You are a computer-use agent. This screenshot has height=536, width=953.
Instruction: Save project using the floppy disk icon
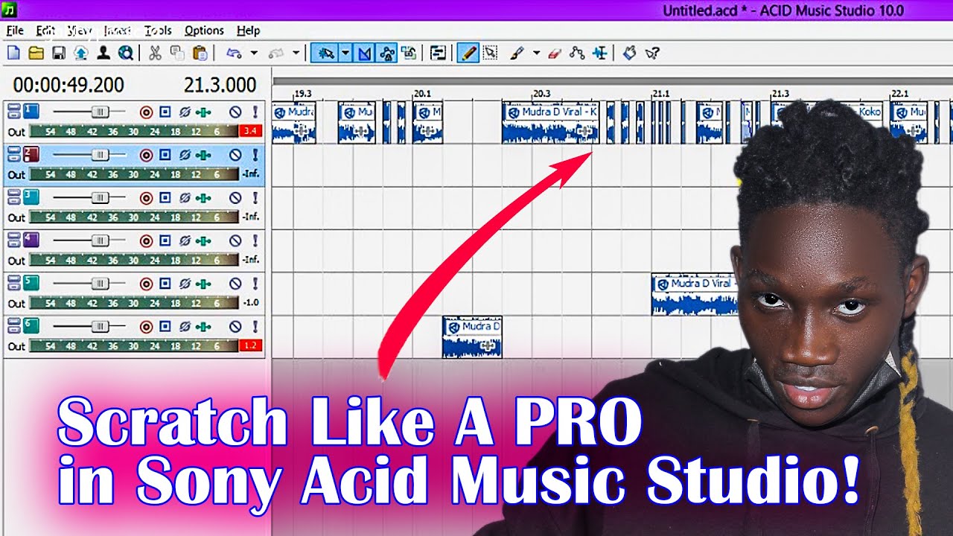tap(58, 53)
